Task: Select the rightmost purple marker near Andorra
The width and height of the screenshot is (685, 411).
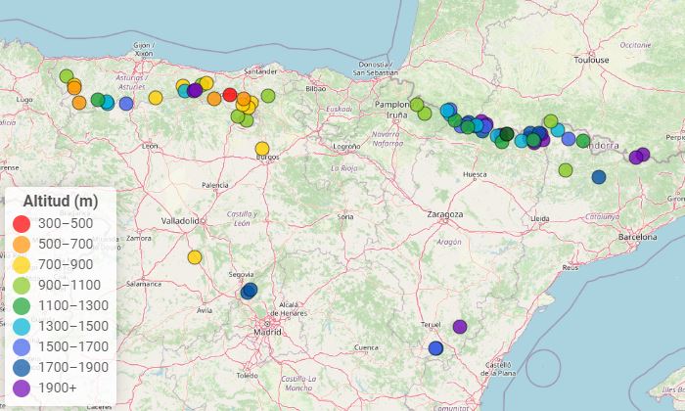Action: [x=643, y=154]
